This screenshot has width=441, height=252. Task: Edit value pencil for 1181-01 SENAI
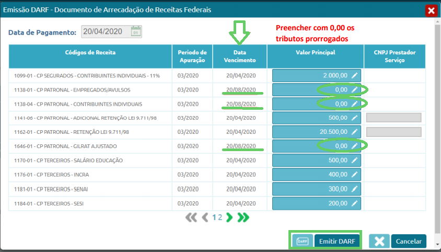(x=355, y=189)
